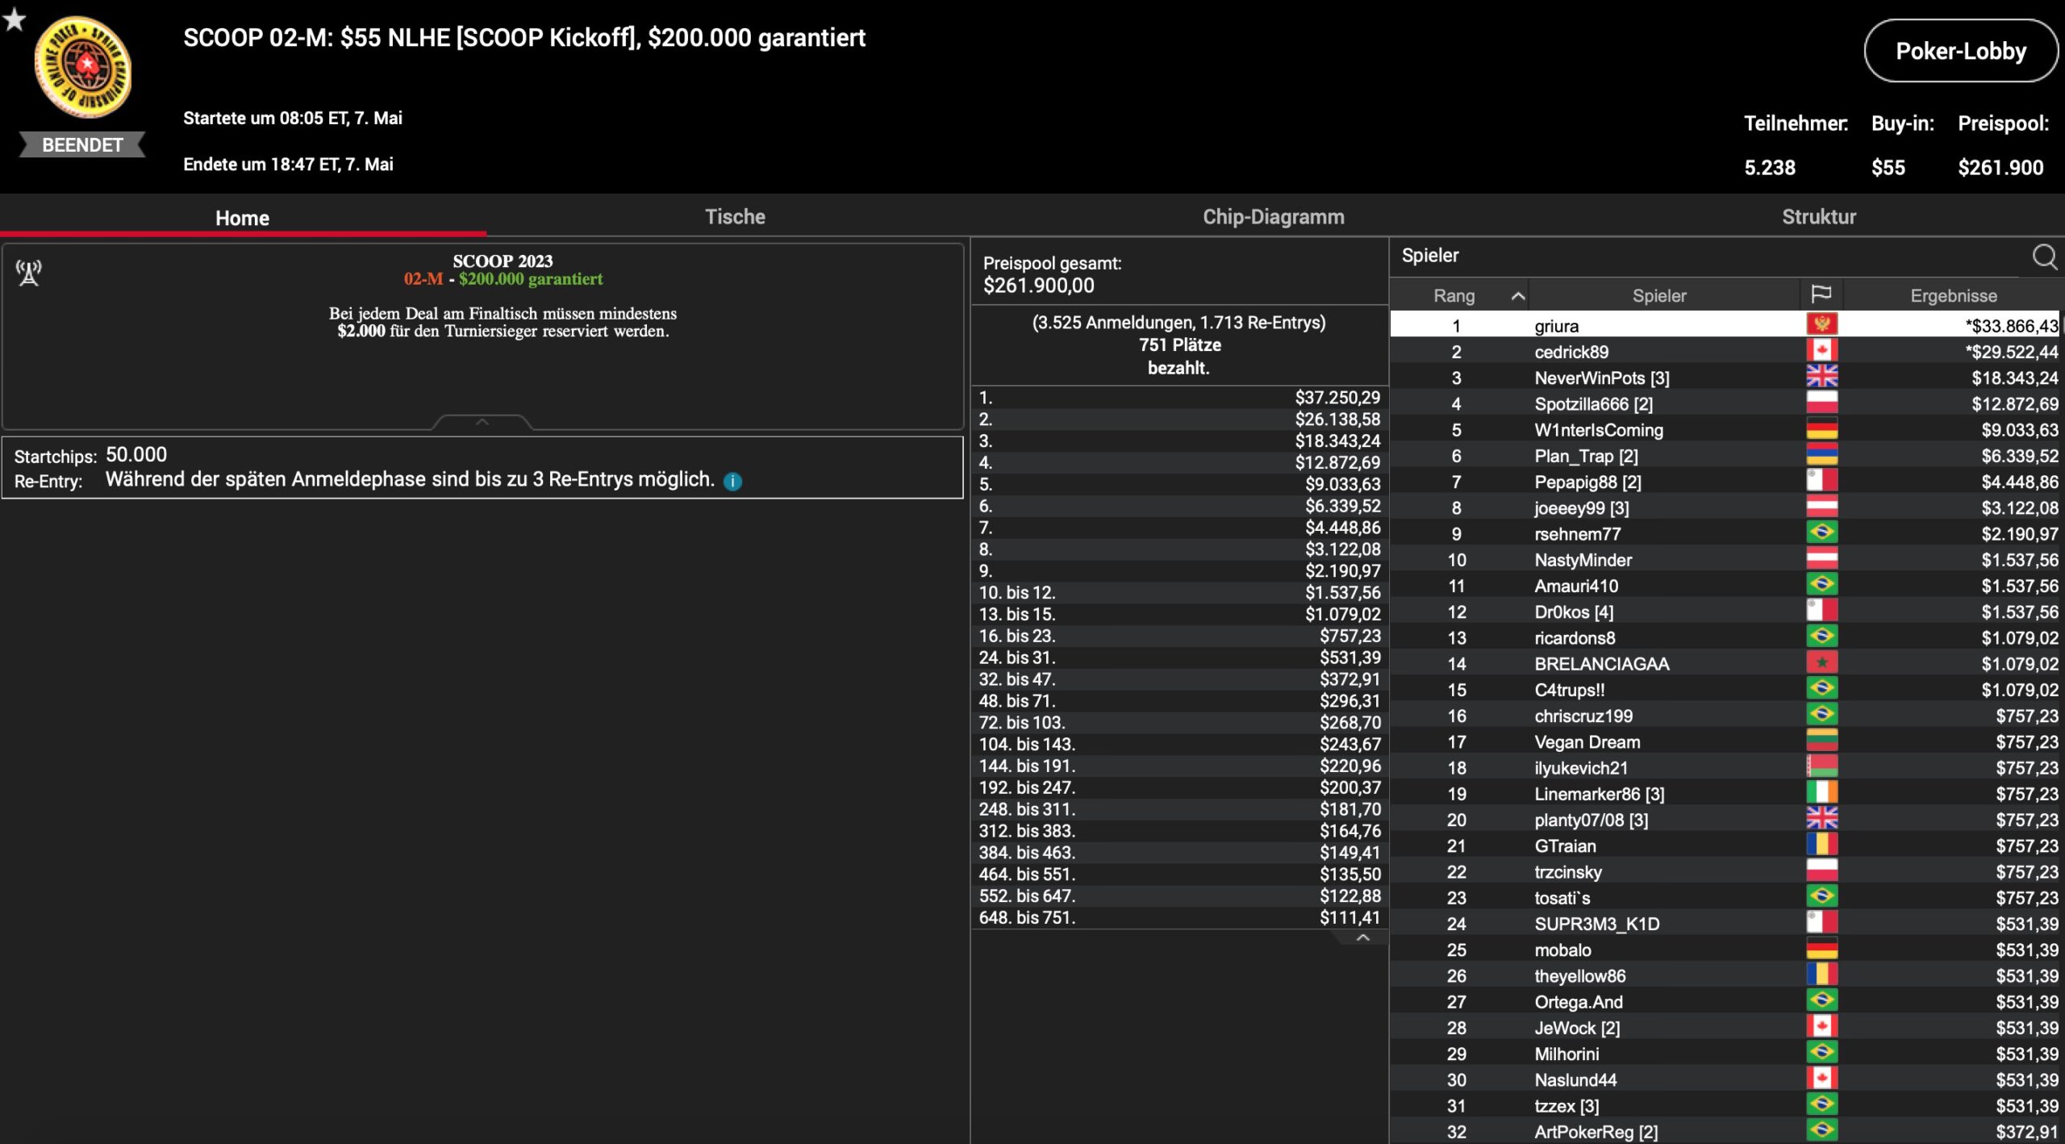Screen dimensions: 2065x1144
Task: Click planty07/08's UK flag
Action: click(x=1822, y=818)
